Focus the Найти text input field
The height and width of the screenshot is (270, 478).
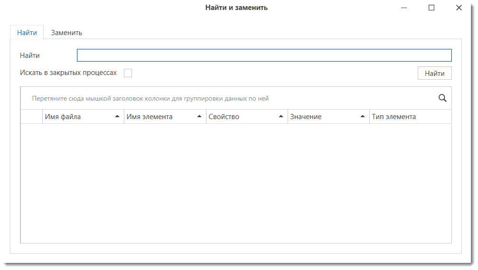(x=264, y=56)
